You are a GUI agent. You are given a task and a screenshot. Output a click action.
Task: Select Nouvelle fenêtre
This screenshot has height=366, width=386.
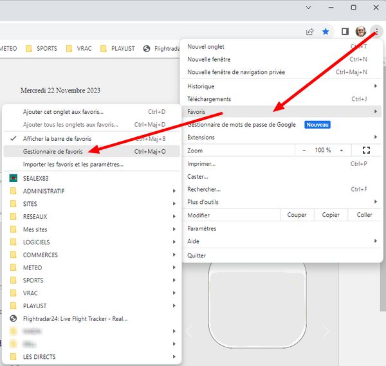pos(282,59)
